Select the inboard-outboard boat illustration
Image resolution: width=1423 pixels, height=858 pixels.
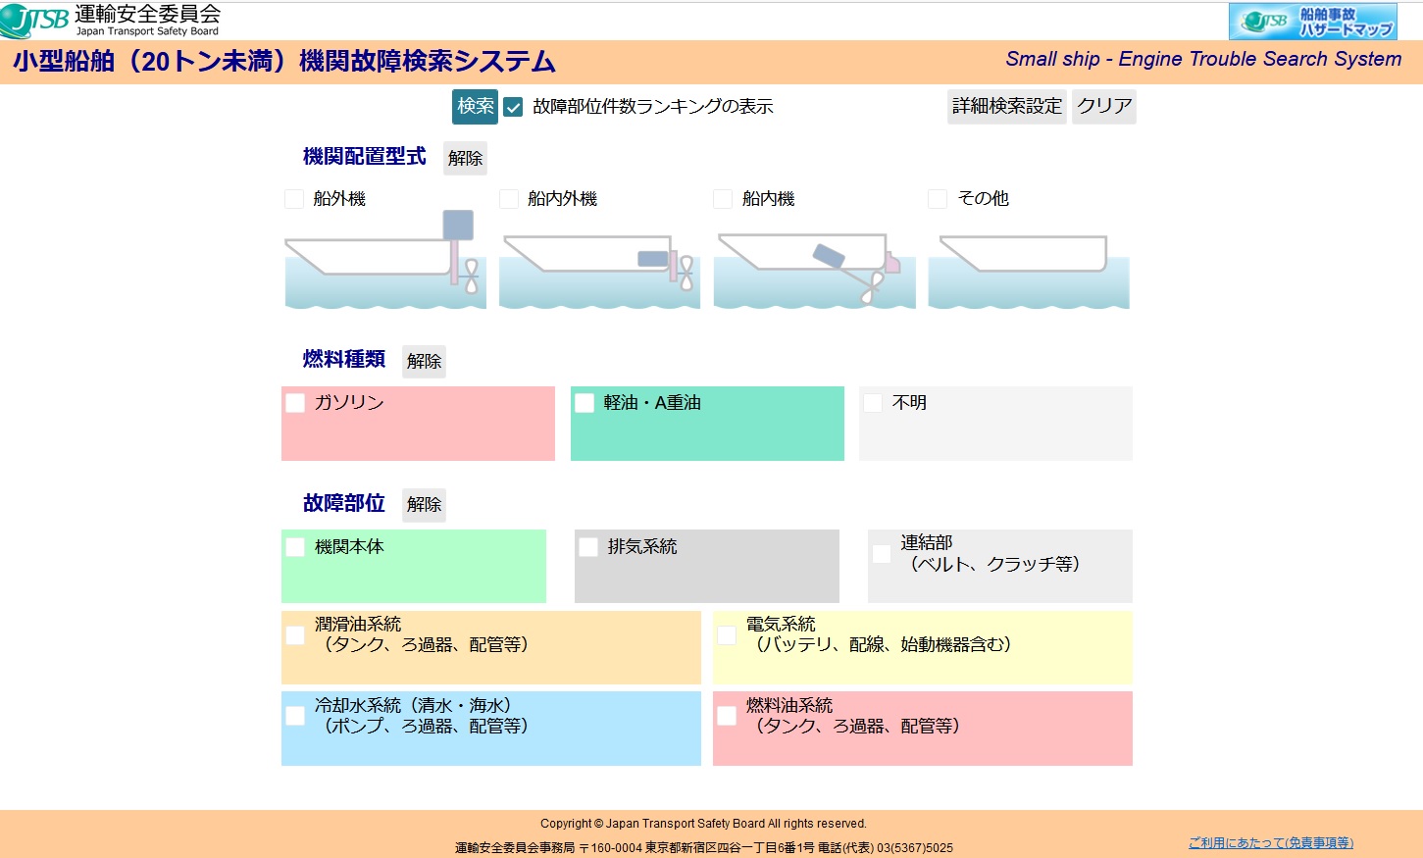(x=599, y=270)
